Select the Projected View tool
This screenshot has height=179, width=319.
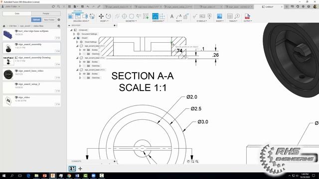pos(78,16)
